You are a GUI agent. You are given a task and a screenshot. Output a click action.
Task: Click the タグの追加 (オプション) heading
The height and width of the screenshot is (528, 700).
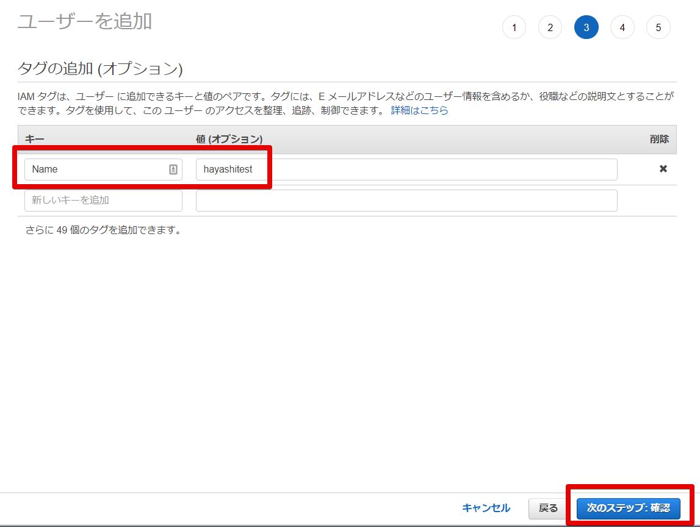point(100,68)
